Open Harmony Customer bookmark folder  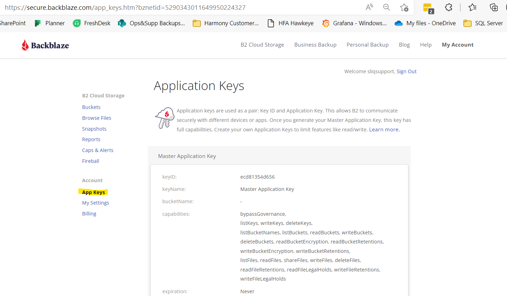[x=226, y=23]
